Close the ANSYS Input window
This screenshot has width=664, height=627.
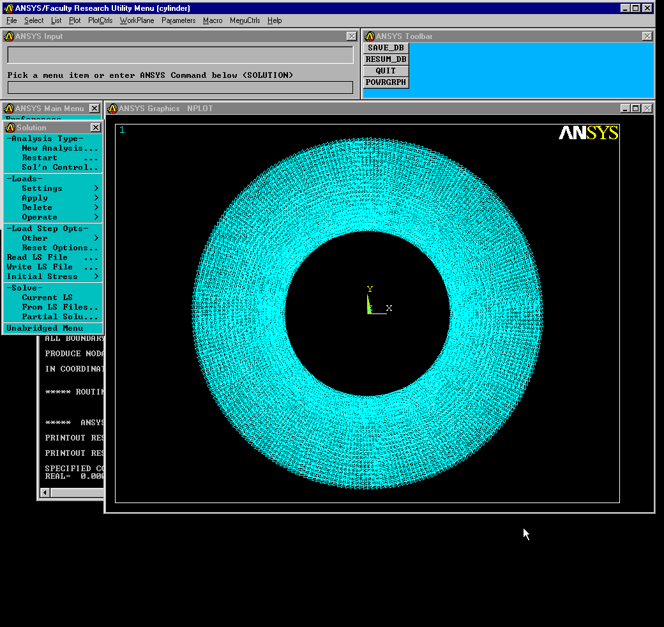[352, 36]
